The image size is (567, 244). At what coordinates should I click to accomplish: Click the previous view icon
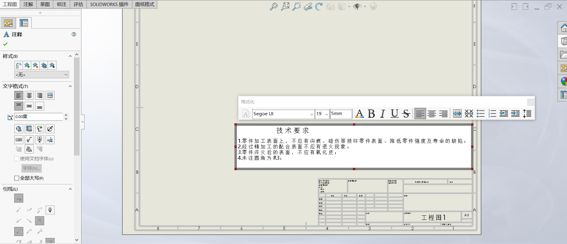(308, 6)
